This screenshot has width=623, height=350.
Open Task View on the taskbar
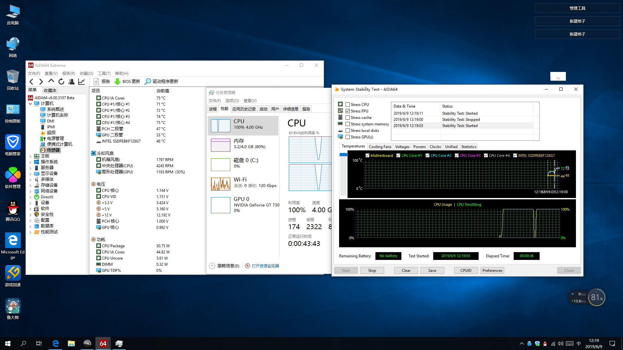[x=39, y=344]
